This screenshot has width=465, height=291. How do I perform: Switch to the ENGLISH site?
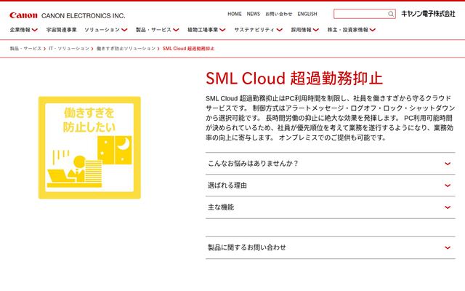point(307,14)
